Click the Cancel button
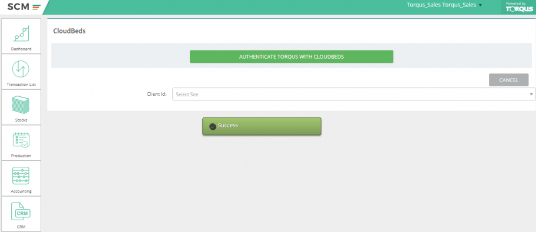The width and height of the screenshot is (536, 232). 508,80
